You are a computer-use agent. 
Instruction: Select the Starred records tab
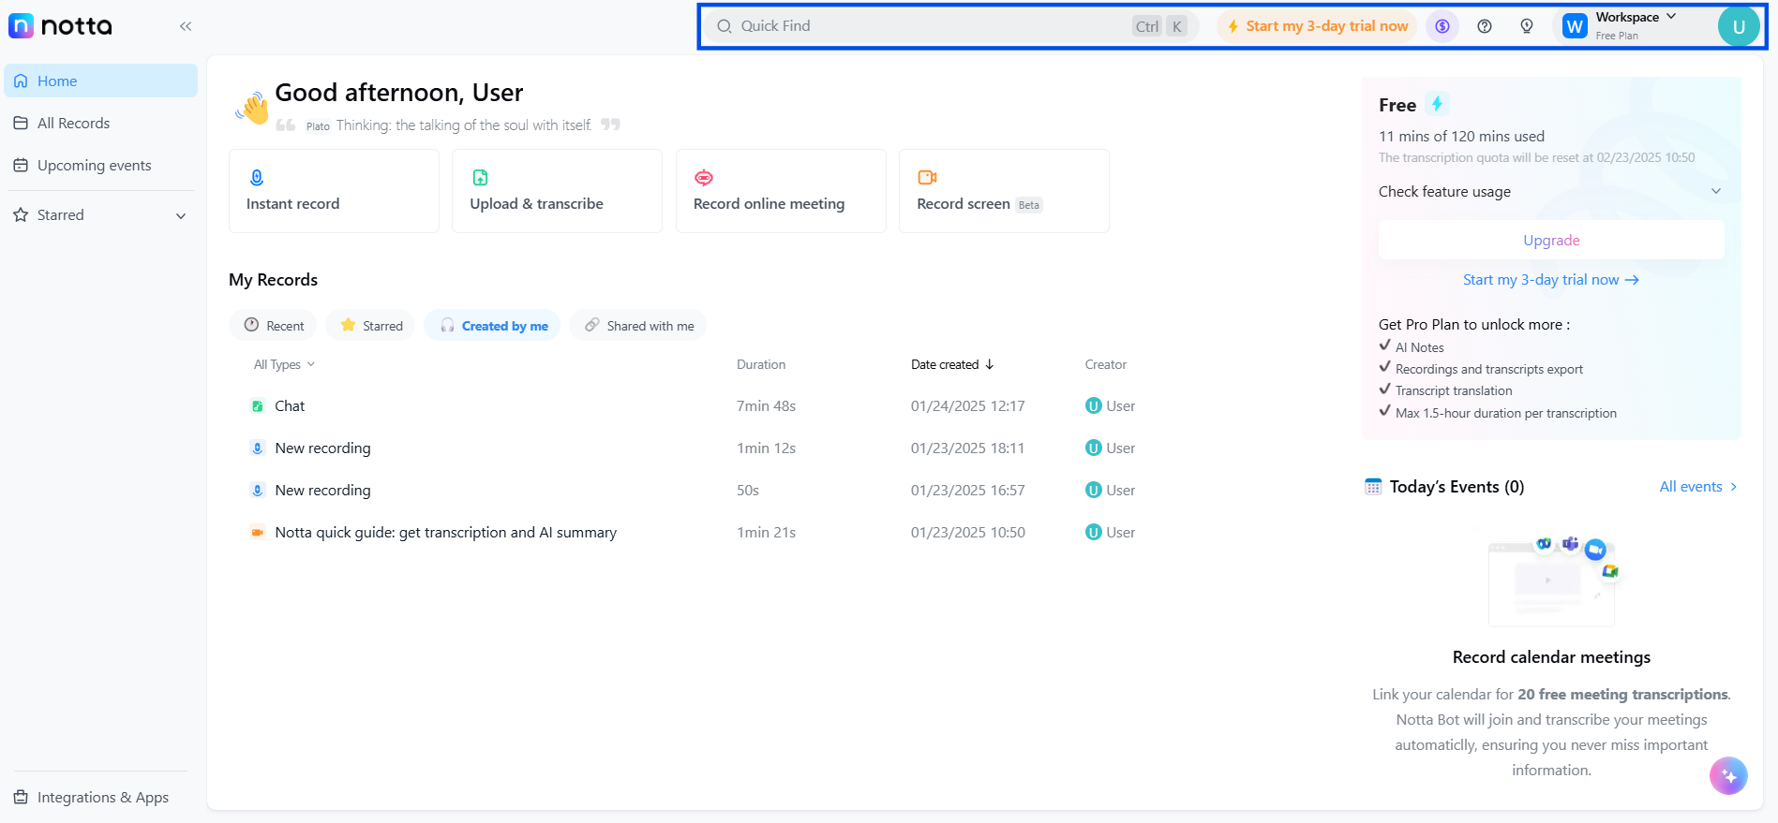(371, 325)
